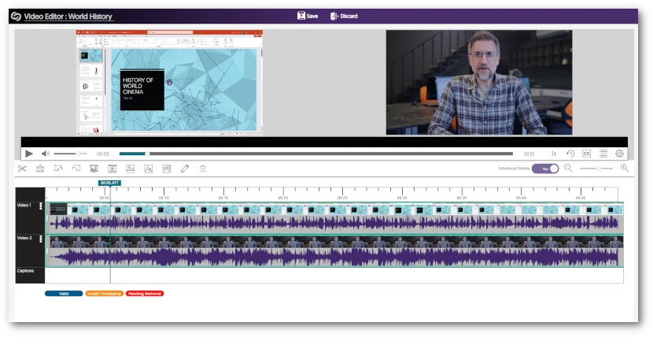Open the player settings gear
653x337 pixels.
[x=619, y=154]
